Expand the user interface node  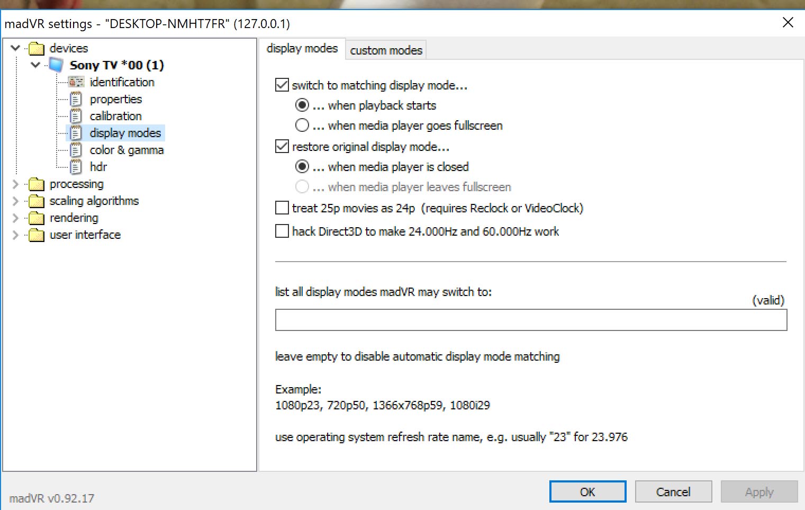click(x=15, y=235)
